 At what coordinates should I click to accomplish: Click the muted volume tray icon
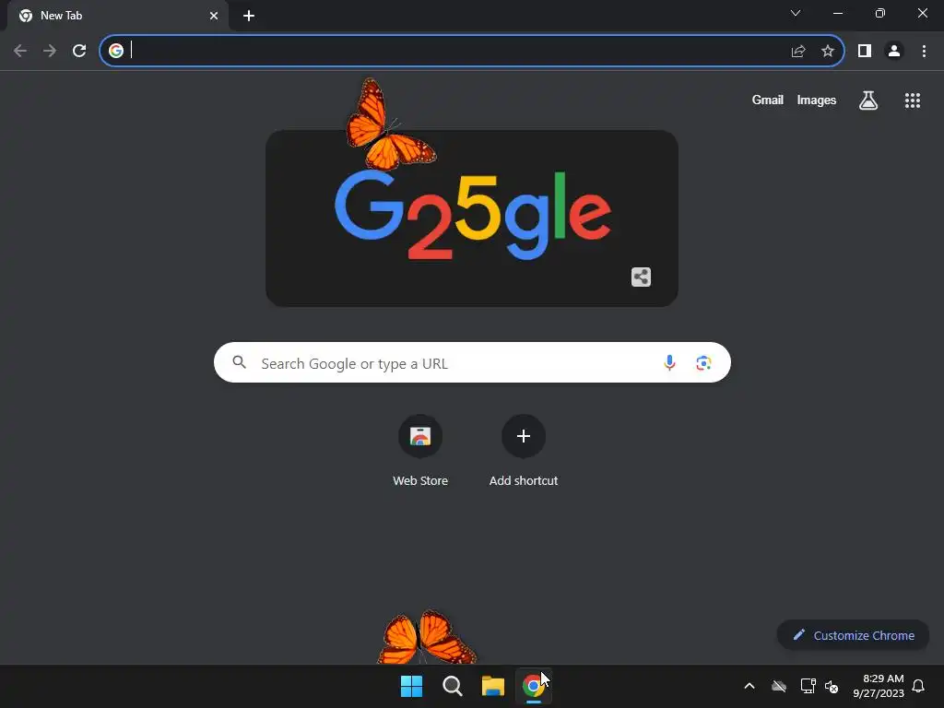click(832, 686)
